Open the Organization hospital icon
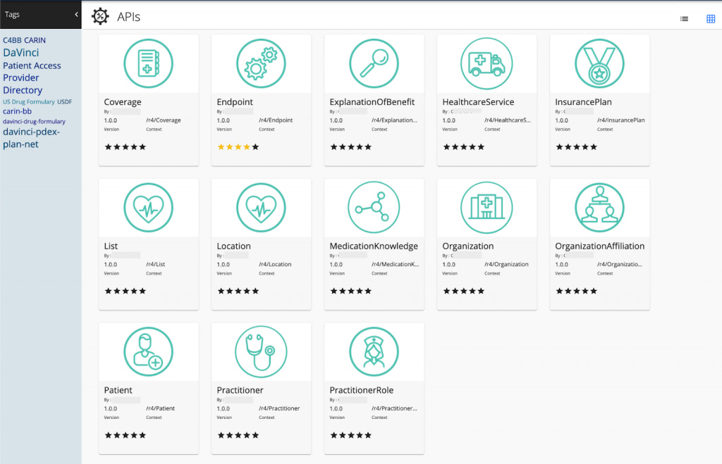The image size is (722, 464). click(x=487, y=208)
